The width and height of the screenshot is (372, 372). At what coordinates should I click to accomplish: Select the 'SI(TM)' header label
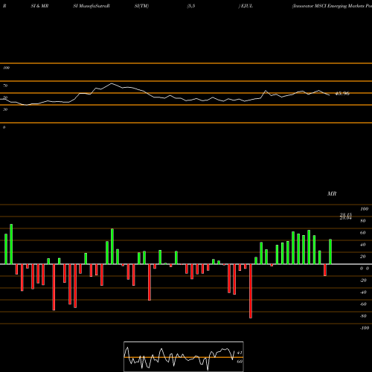pyautogui.click(x=141, y=6)
